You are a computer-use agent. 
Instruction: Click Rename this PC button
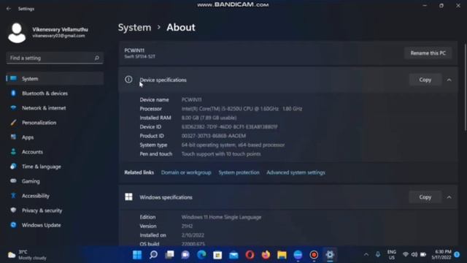[x=428, y=53]
